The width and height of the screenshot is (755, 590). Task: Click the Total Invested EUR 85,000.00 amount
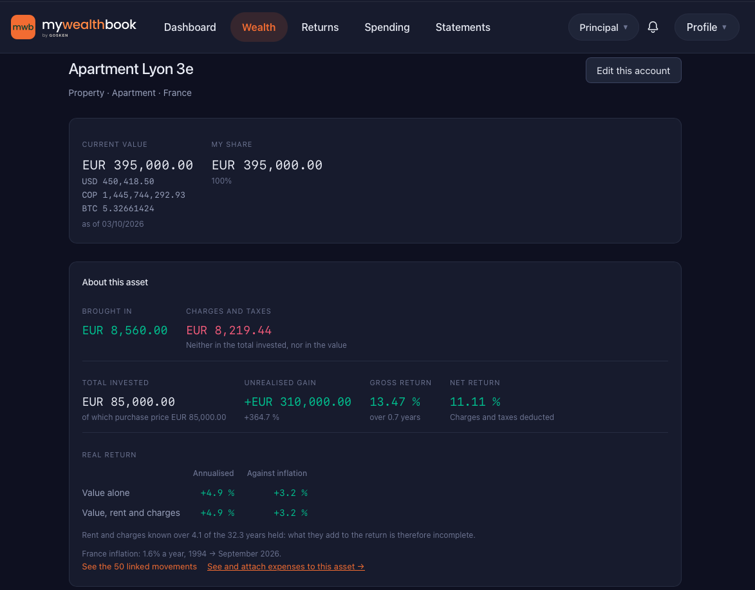[x=129, y=401]
